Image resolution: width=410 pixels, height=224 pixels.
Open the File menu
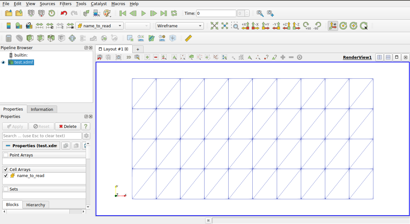pos(6,4)
